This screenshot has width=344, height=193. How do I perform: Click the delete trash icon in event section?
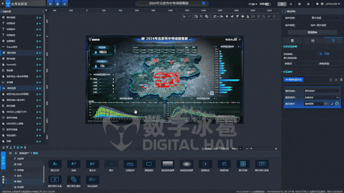click(341, 80)
